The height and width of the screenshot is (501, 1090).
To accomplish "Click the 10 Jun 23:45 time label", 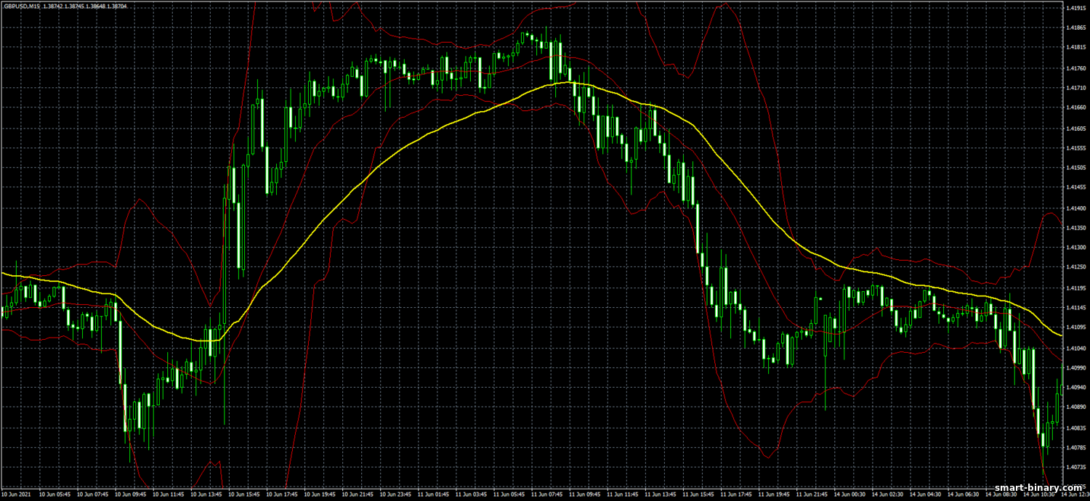I will tap(395, 494).
